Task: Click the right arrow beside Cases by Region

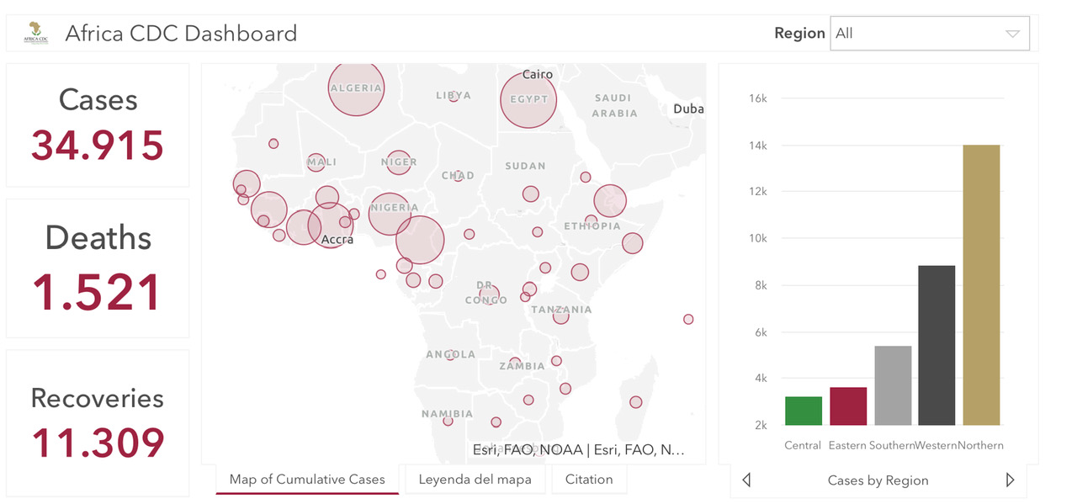Action: 1010,480
